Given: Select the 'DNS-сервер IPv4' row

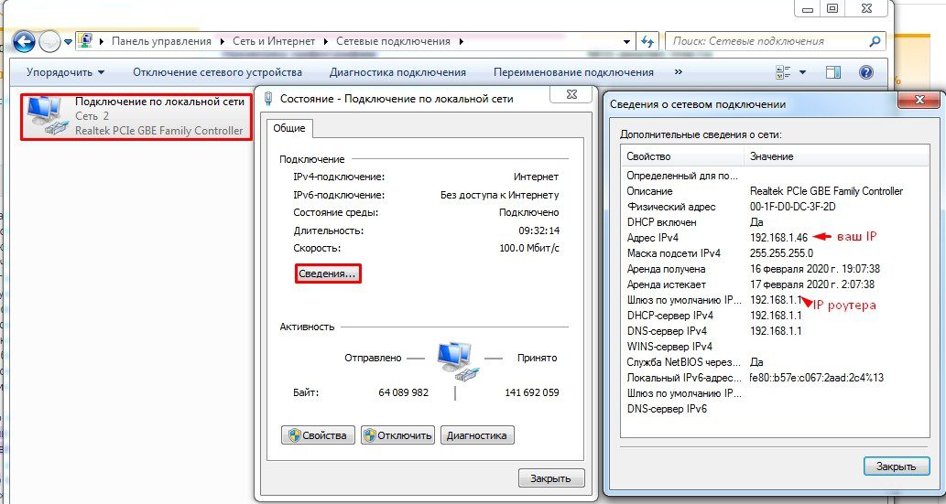Looking at the screenshot, I should [x=775, y=331].
